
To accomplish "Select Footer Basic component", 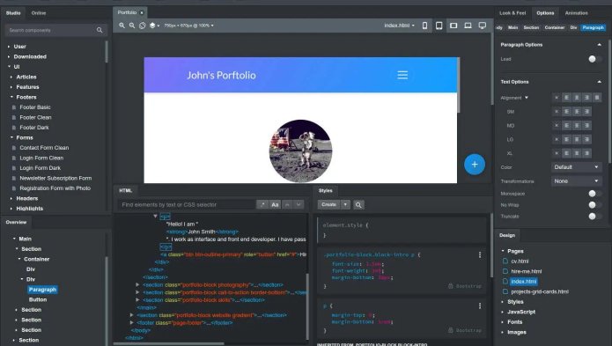I will point(35,107).
